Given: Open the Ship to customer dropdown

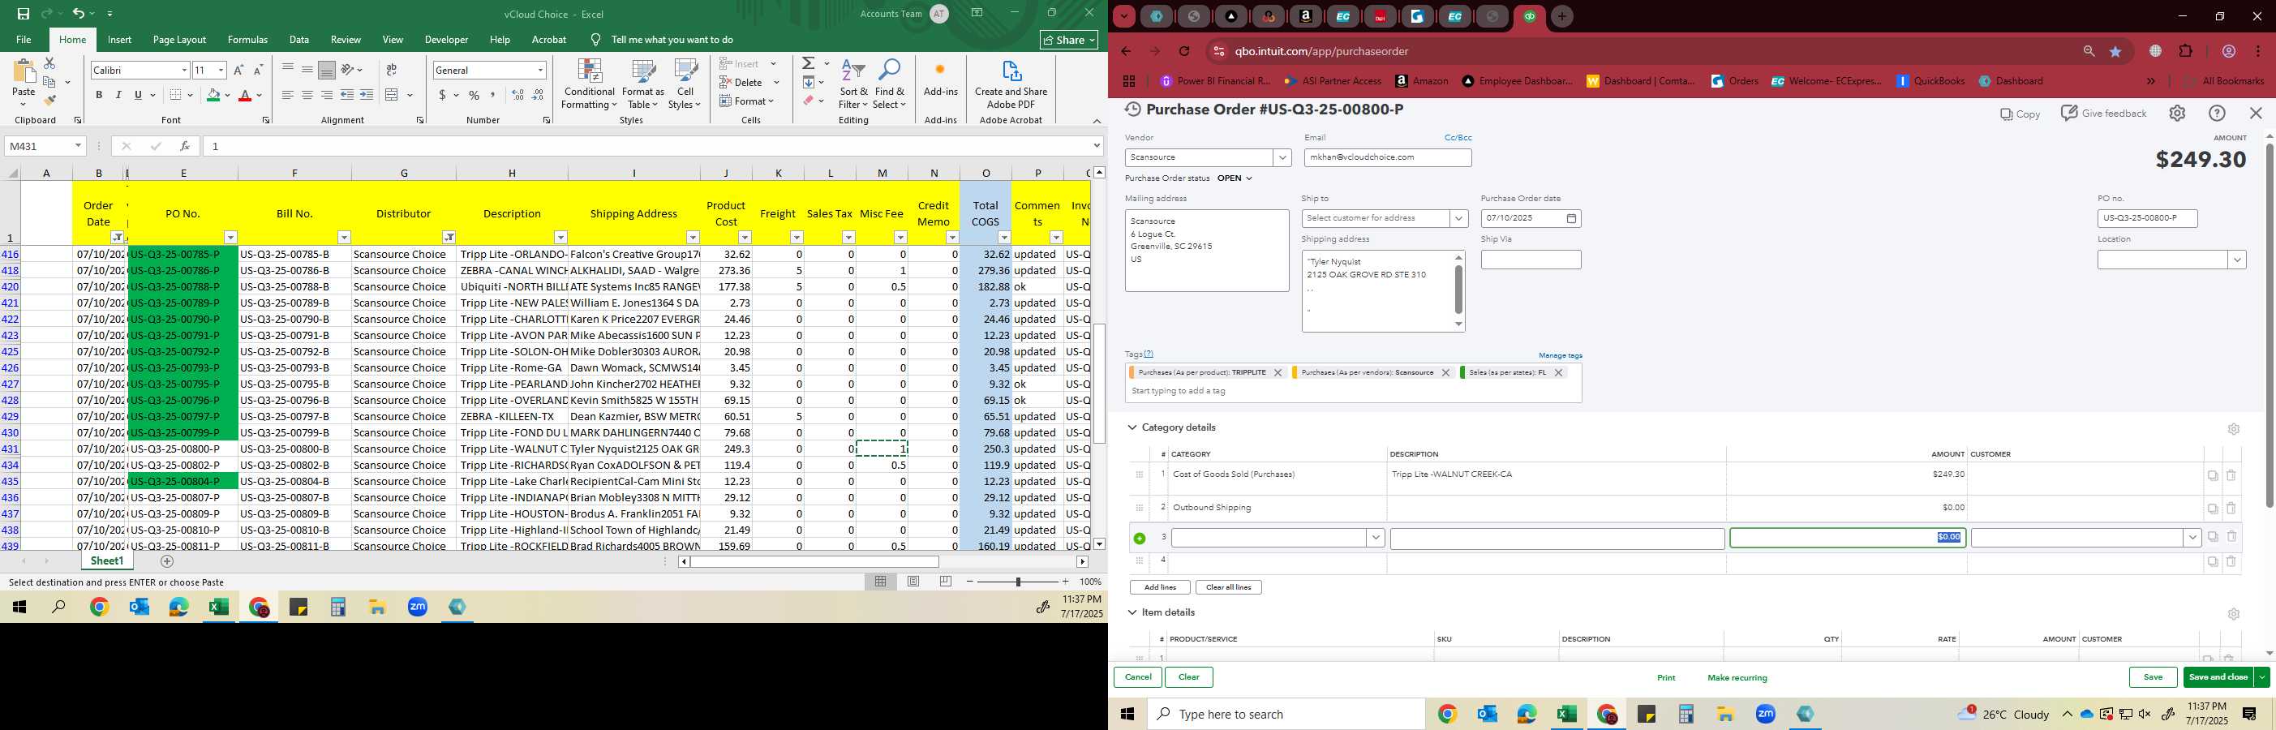Looking at the screenshot, I should point(1458,218).
